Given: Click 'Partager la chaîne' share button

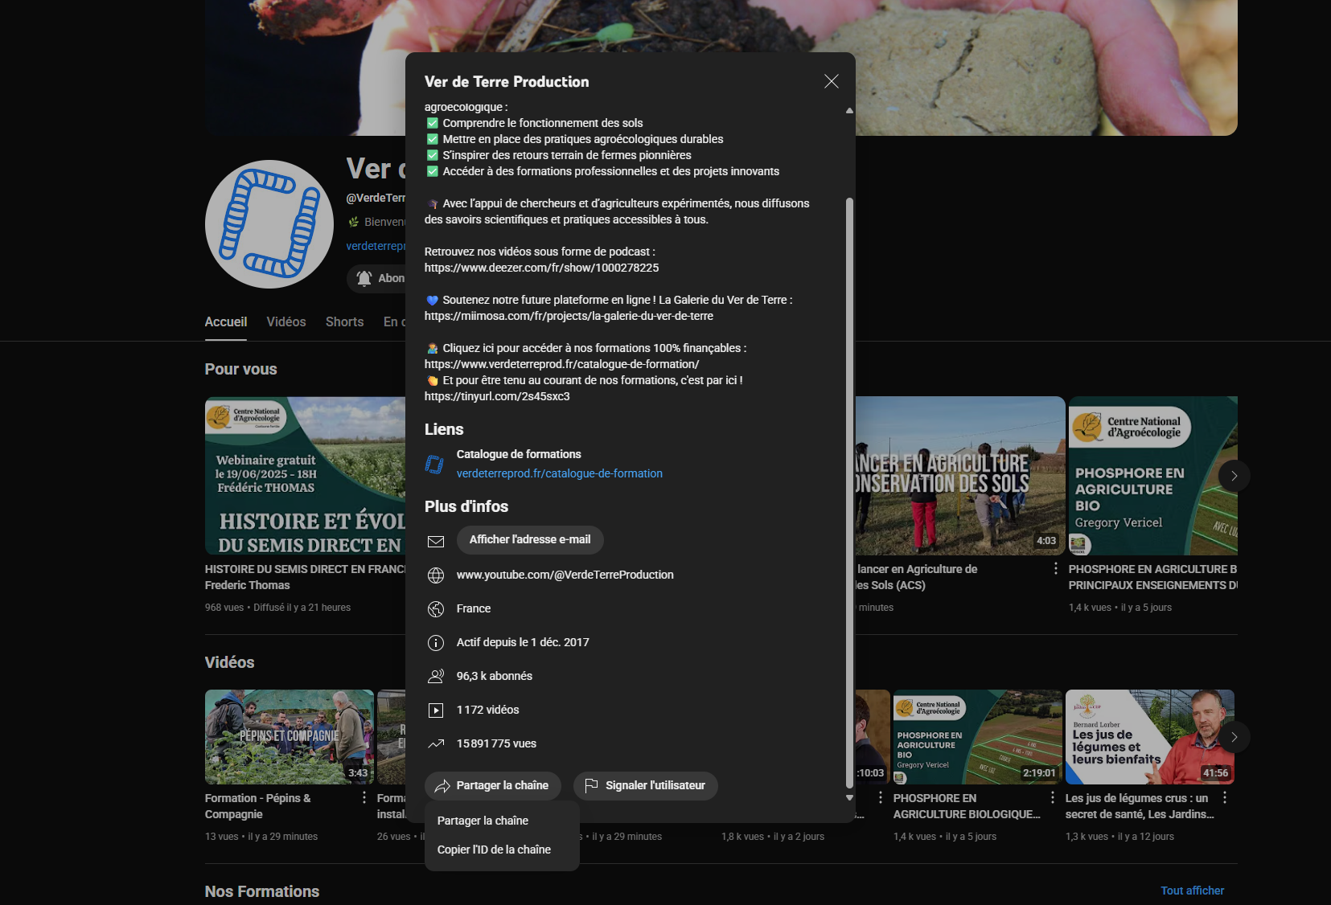Looking at the screenshot, I should point(491,785).
